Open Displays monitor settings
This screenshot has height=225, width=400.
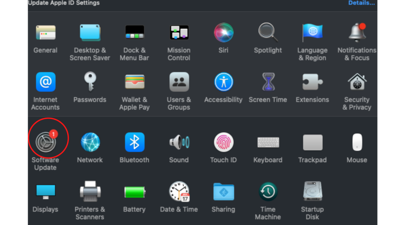(45, 192)
